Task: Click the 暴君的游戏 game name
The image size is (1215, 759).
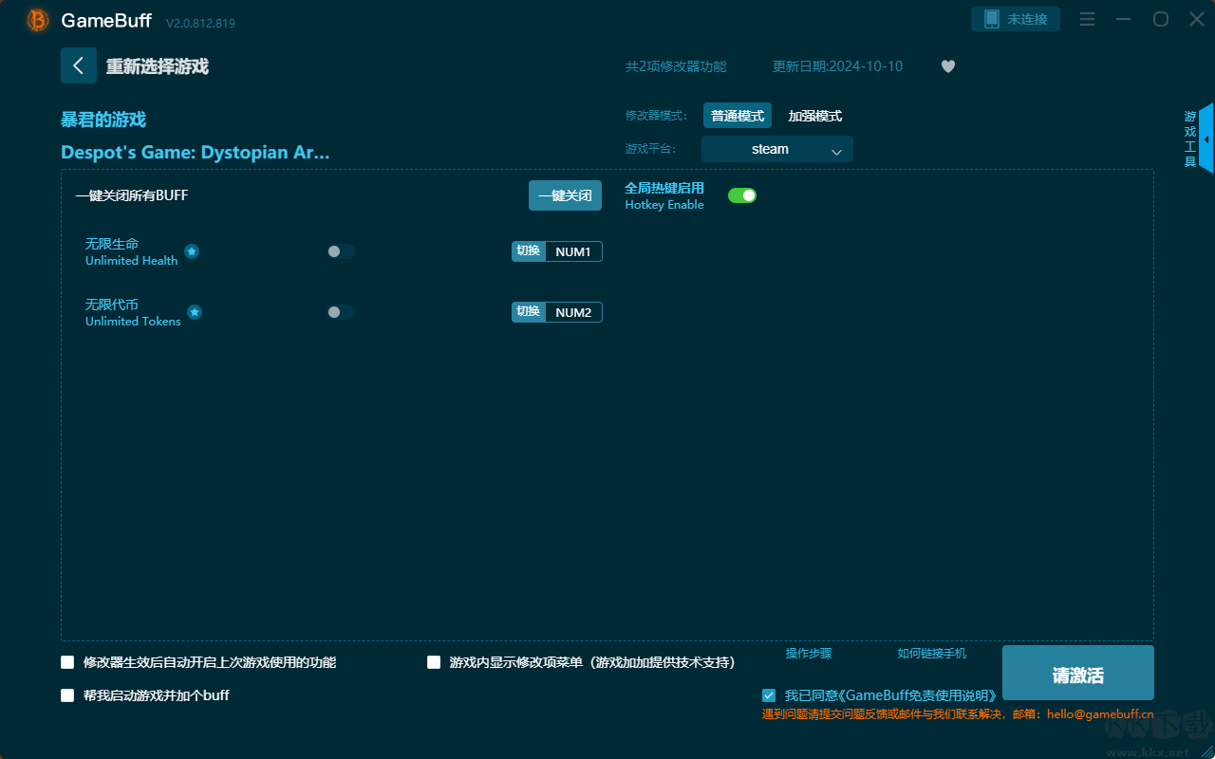Action: click(x=103, y=120)
